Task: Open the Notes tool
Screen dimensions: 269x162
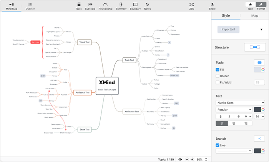Action: (147, 6)
